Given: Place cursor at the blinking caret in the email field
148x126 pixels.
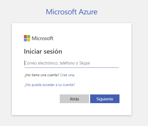Looking at the screenshot, I should pos(25,63).
